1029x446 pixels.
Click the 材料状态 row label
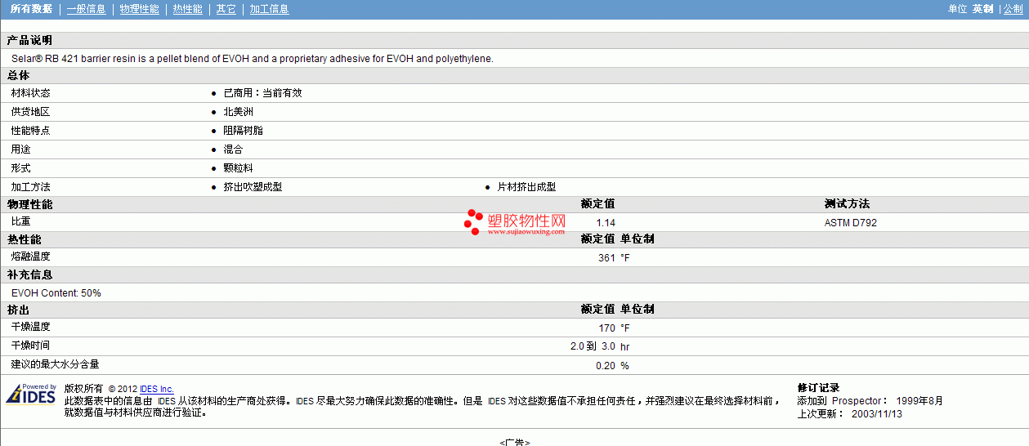[x=30, y=93]
